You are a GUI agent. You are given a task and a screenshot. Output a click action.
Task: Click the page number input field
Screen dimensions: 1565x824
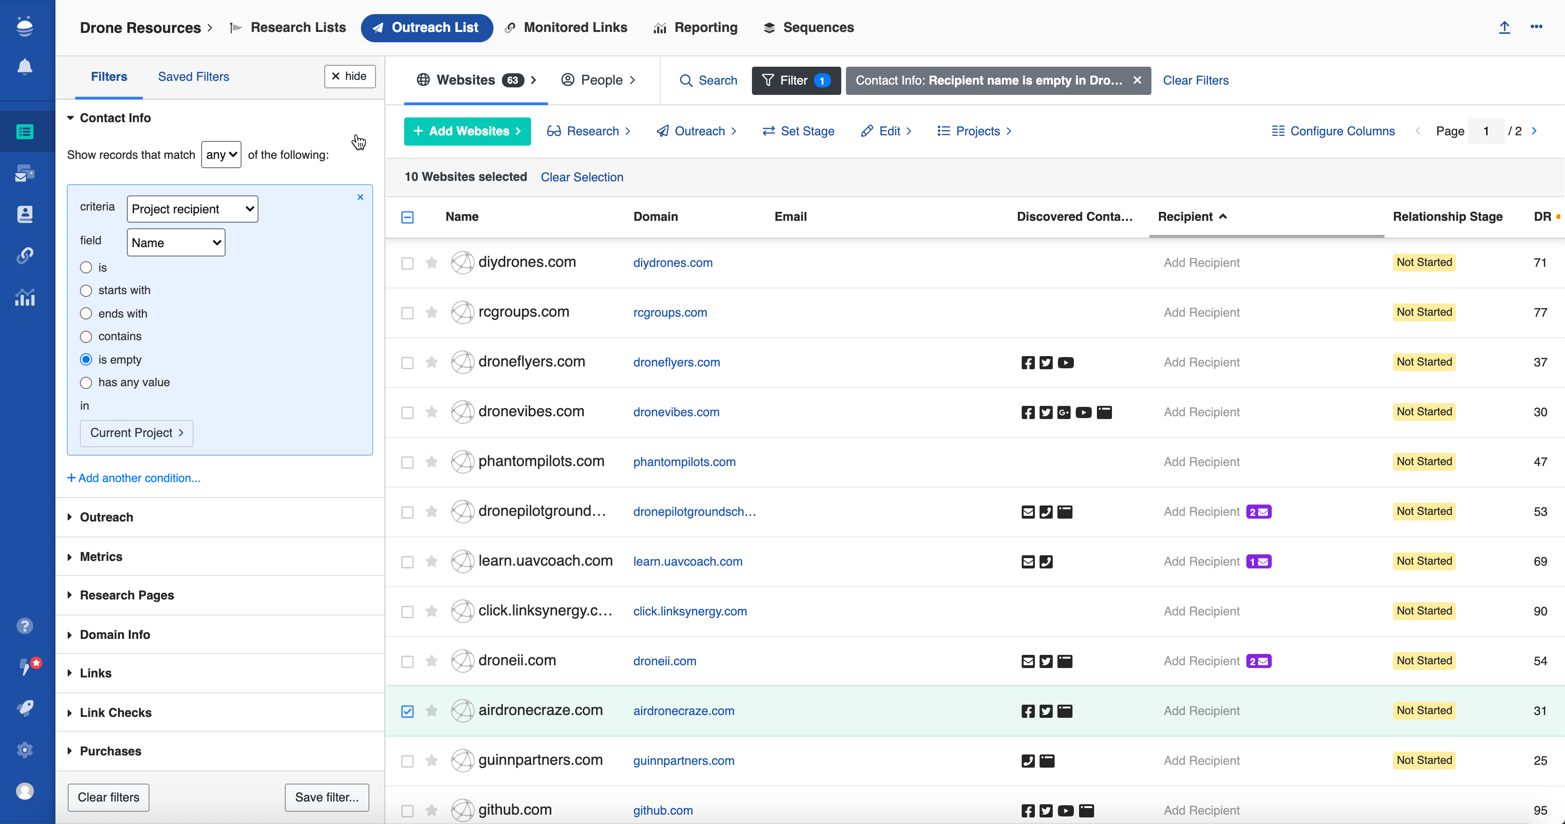pos(1486,131)
